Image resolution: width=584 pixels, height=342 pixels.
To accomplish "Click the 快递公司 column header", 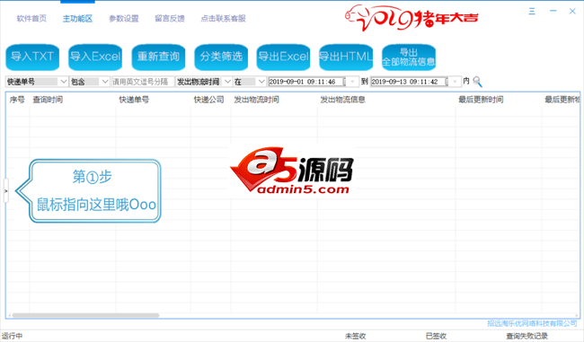I will point(209,100).
